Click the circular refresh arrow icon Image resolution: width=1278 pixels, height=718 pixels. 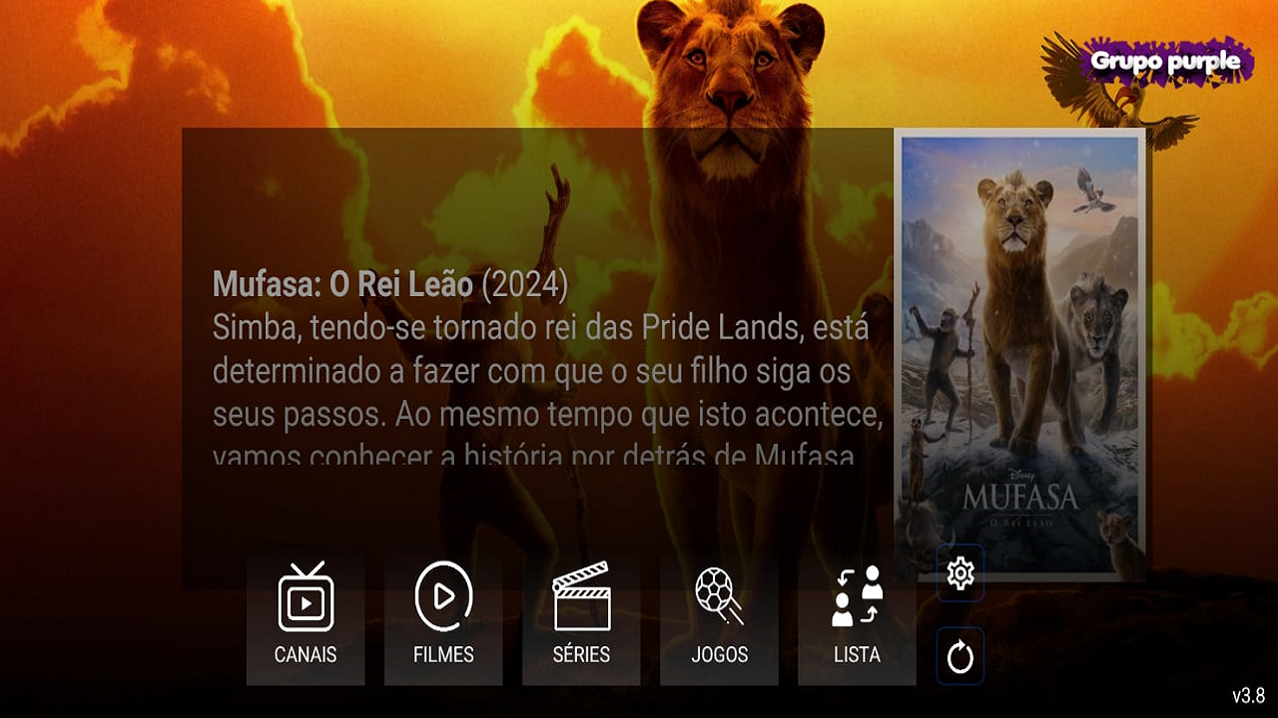point(960,656)
